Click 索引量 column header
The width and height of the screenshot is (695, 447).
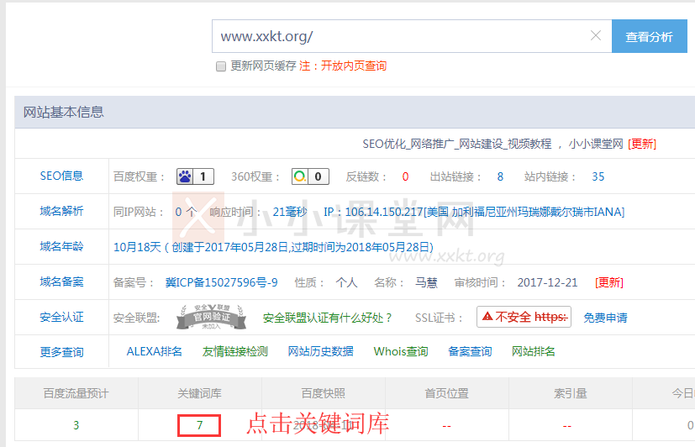click(570, 393)
